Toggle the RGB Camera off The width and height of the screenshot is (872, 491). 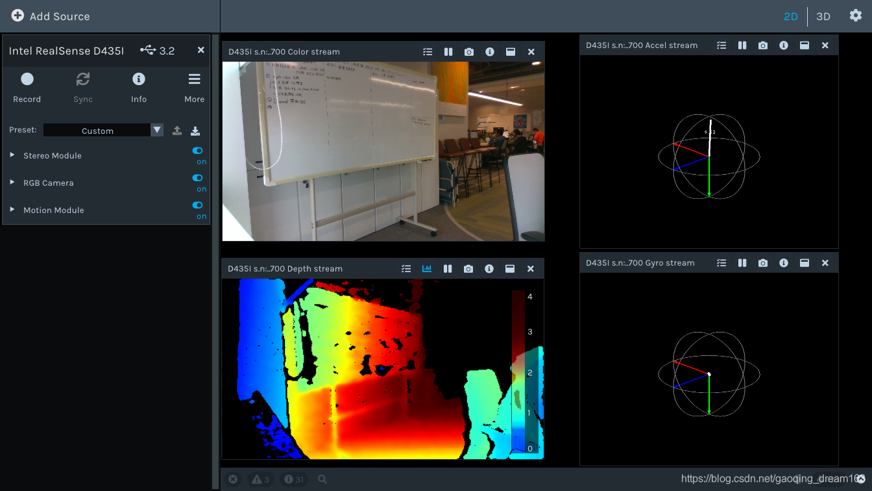pyautogui.click(x=198, y=178)
